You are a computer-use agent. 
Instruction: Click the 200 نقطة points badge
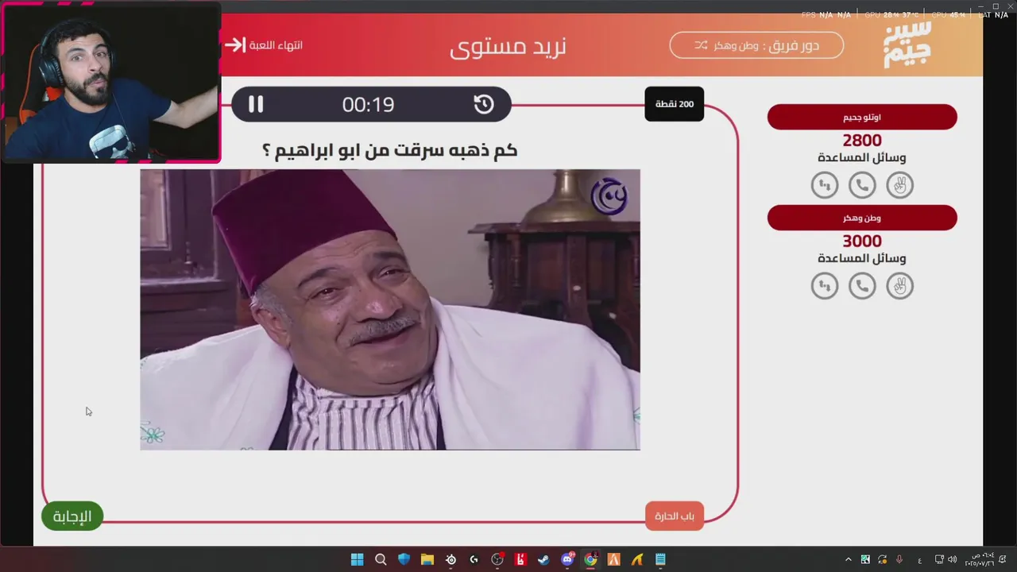pos(675,104)
